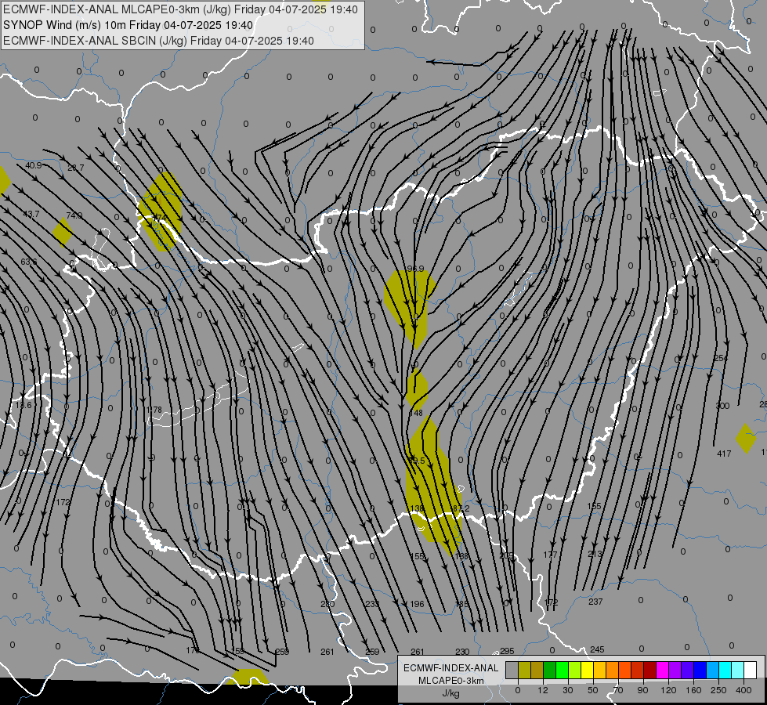Click the map value '417'

pyautogui.click(x=724, y=454)
